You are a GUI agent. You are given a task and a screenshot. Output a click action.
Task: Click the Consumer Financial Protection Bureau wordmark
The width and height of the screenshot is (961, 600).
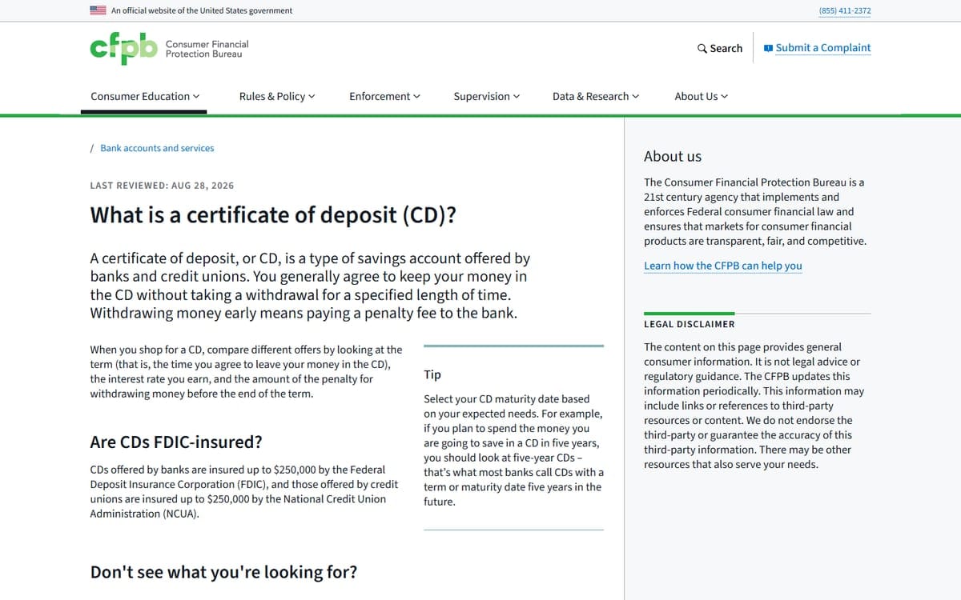tap(207, 49)
